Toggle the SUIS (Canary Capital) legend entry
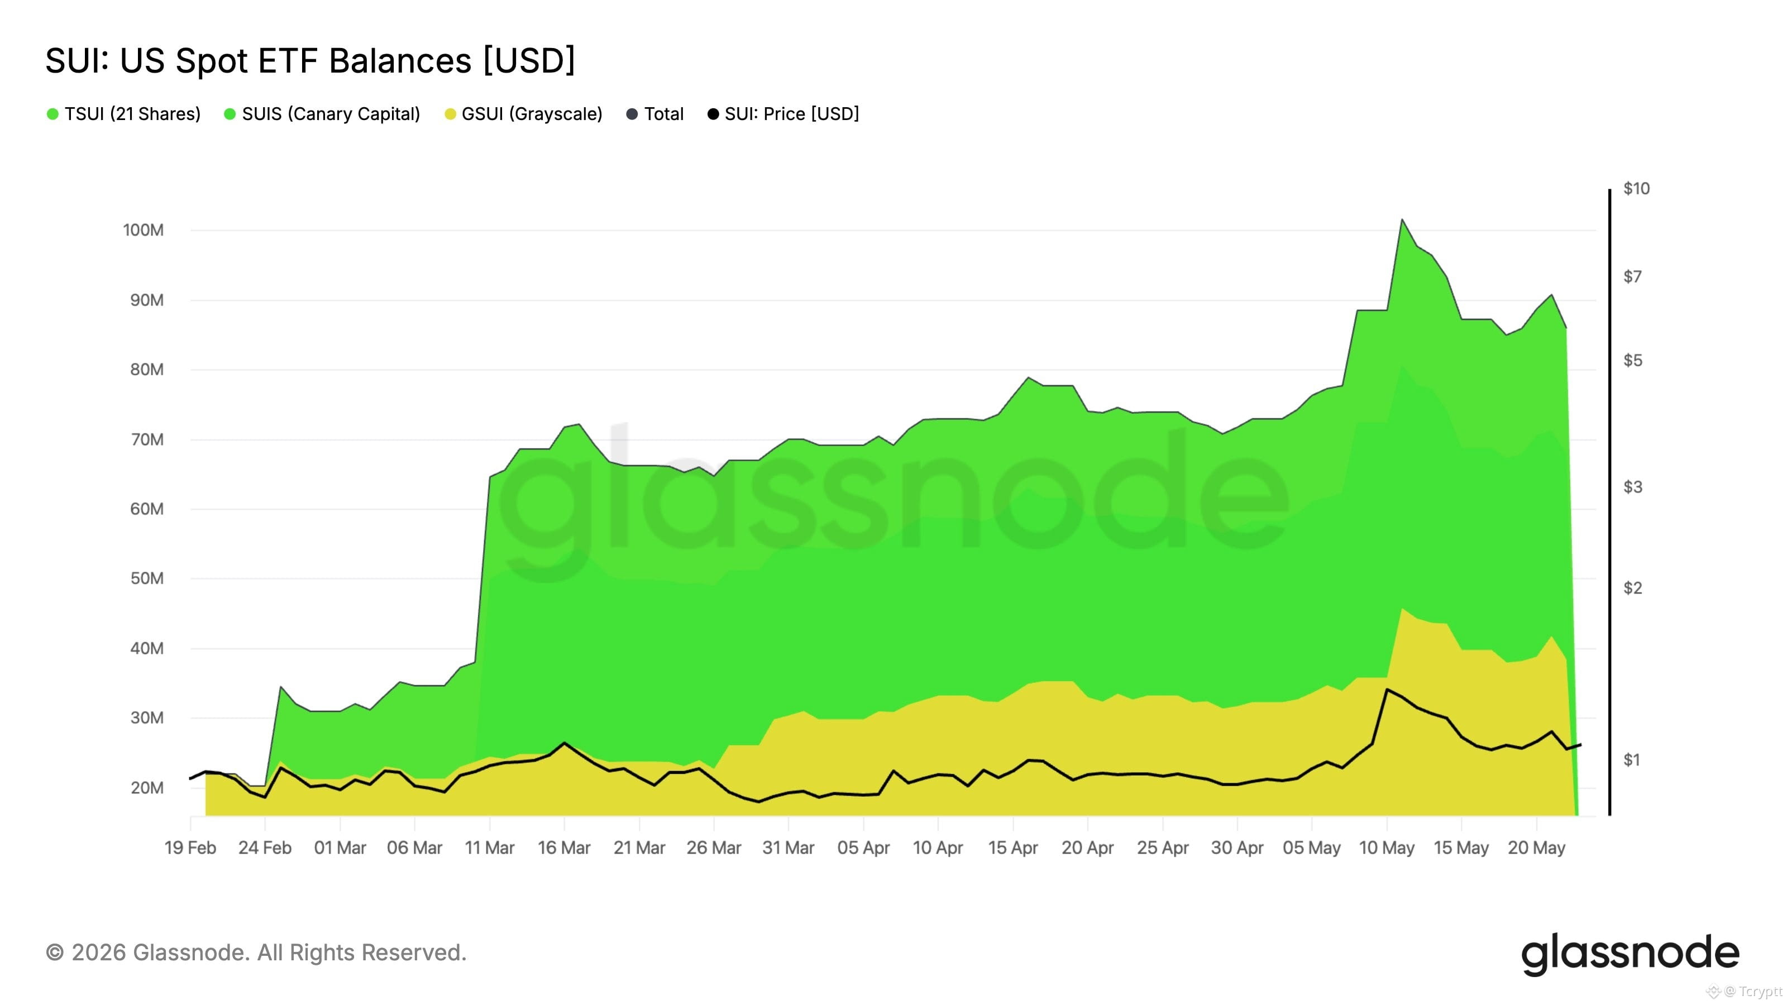Viewport: 1787px width, 1005px height. pyautogui.click(x=322, y=114)
